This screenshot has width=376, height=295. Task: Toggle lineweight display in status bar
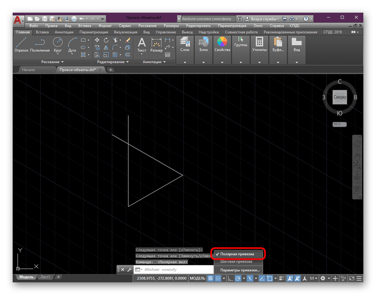tap(282, 278)
